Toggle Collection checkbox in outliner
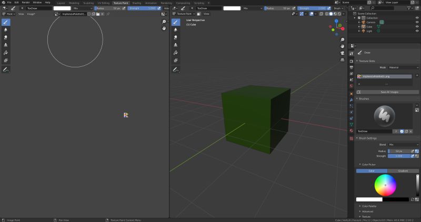The height and width of the screenshot is (222, 421). (359, 18)
